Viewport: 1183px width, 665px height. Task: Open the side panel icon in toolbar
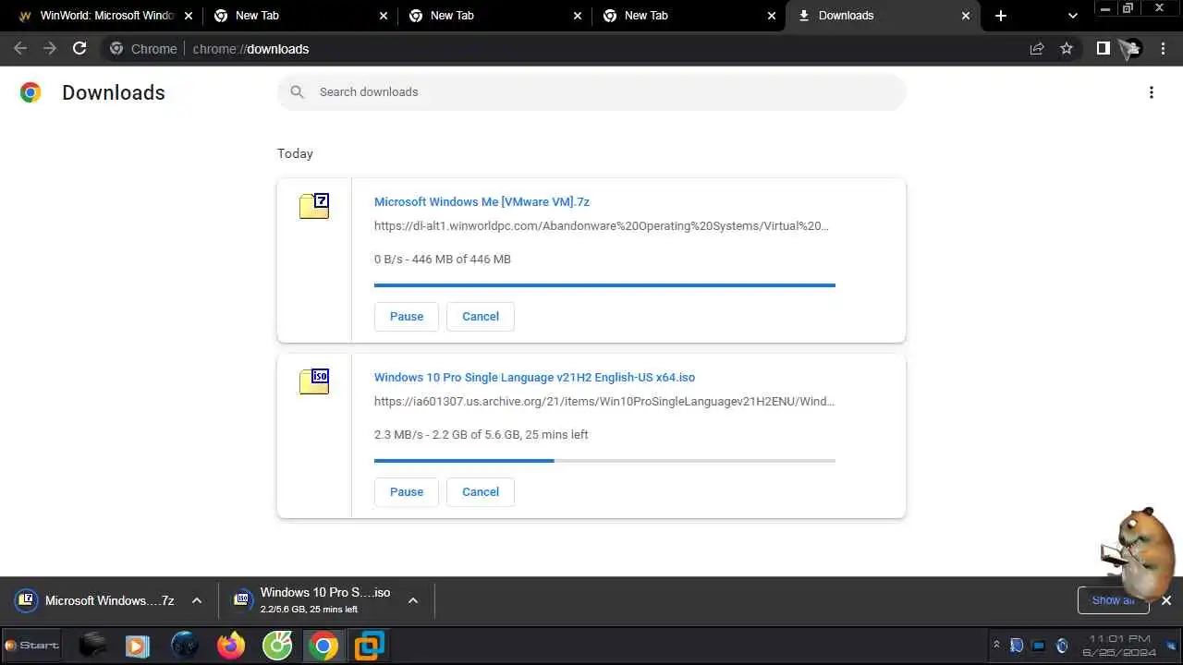point(1103,48)
